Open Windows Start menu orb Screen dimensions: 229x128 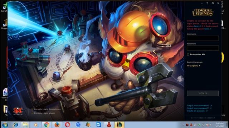pyautogui.click(x=5, y=125)
